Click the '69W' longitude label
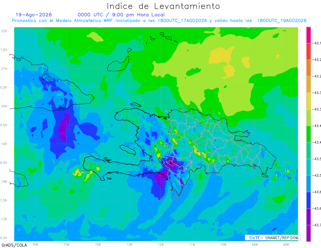Screen dimensions: 321x248 tap(255, 245)
